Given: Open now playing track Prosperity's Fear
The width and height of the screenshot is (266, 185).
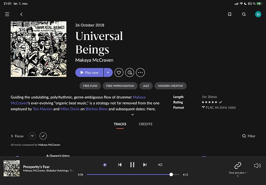Looking at the screenshot, I should point(36,167).
